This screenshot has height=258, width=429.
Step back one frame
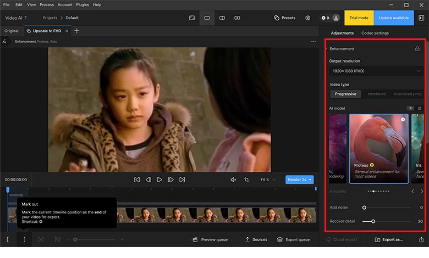point(148,180)
